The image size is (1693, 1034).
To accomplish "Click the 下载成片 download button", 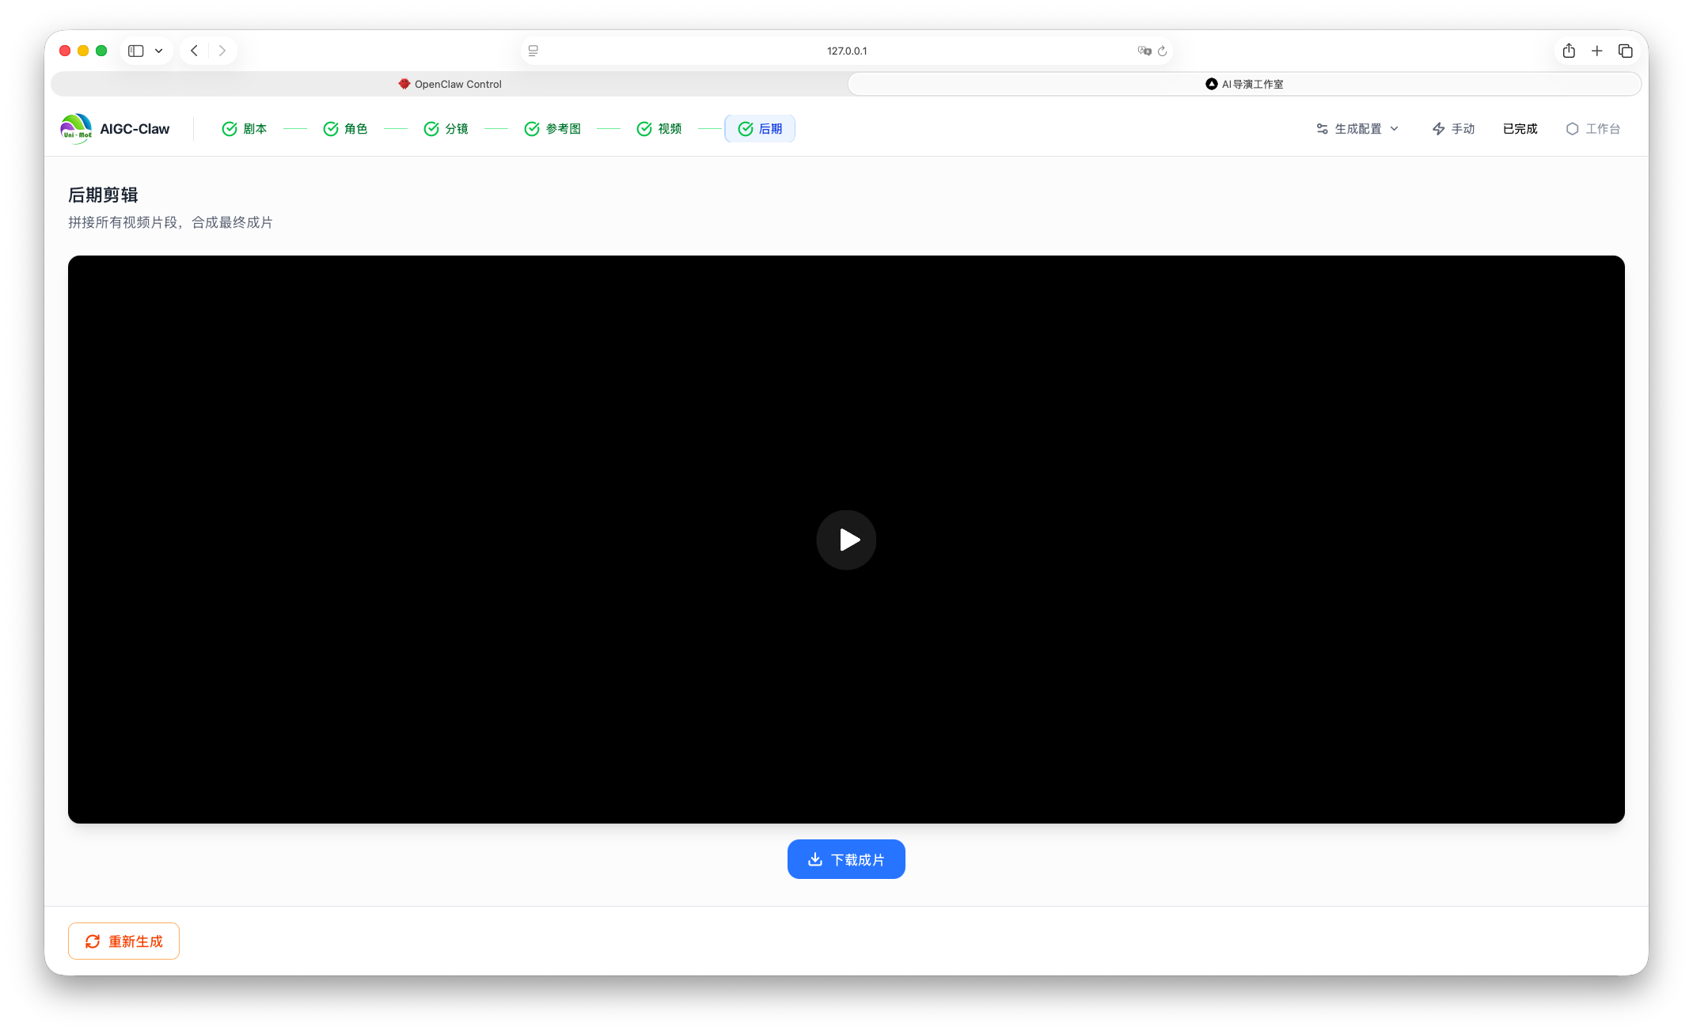I will coord(846,859).
